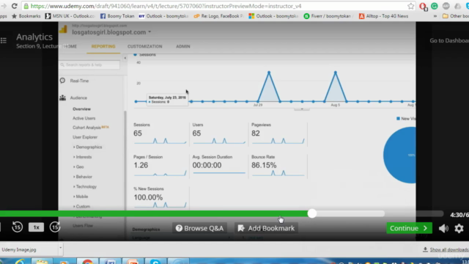Image resolution: width=469 pixels, height=264 pixels.
Task: Reload the page with browser refresh icon
Action: point(15,6)
